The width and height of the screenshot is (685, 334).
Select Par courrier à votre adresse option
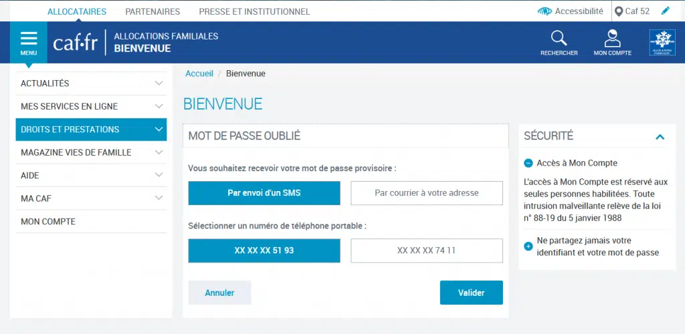coord(427,193)
